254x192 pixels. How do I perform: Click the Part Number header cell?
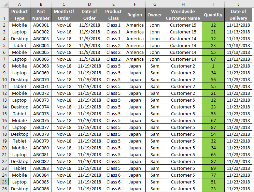(x=41, y=15)
